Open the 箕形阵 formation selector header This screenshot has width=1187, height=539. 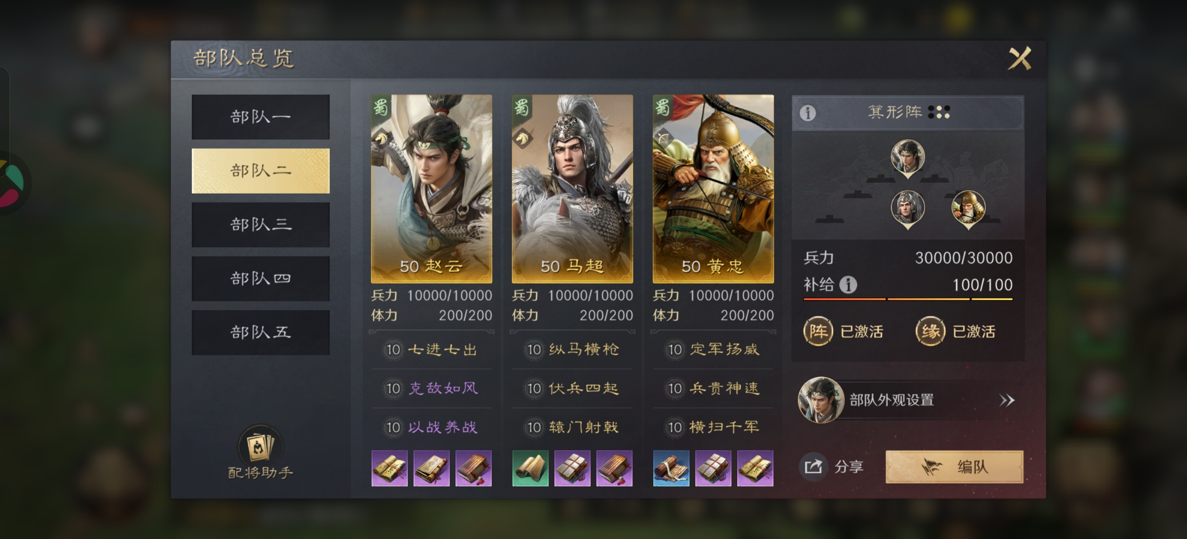(x=908, y=112)
